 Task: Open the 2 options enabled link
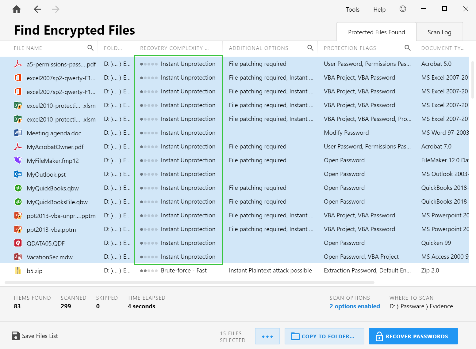(x=355, y=306)
